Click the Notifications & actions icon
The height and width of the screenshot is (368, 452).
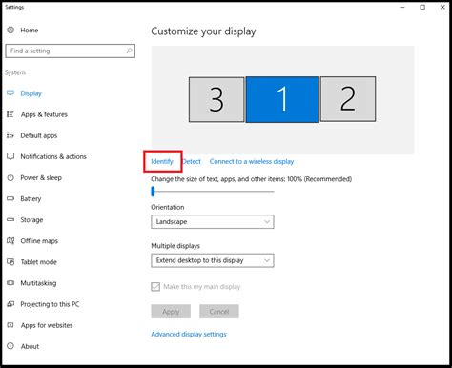click(x=10, y=156)
